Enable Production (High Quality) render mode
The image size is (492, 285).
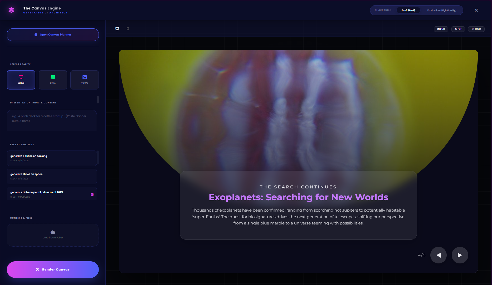coord(442,10)
